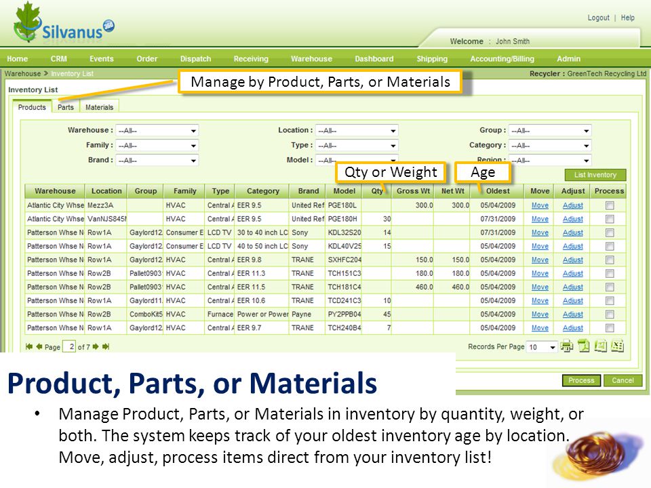Sort by Oldest column header
651x488 pixels.
(497, 191)
